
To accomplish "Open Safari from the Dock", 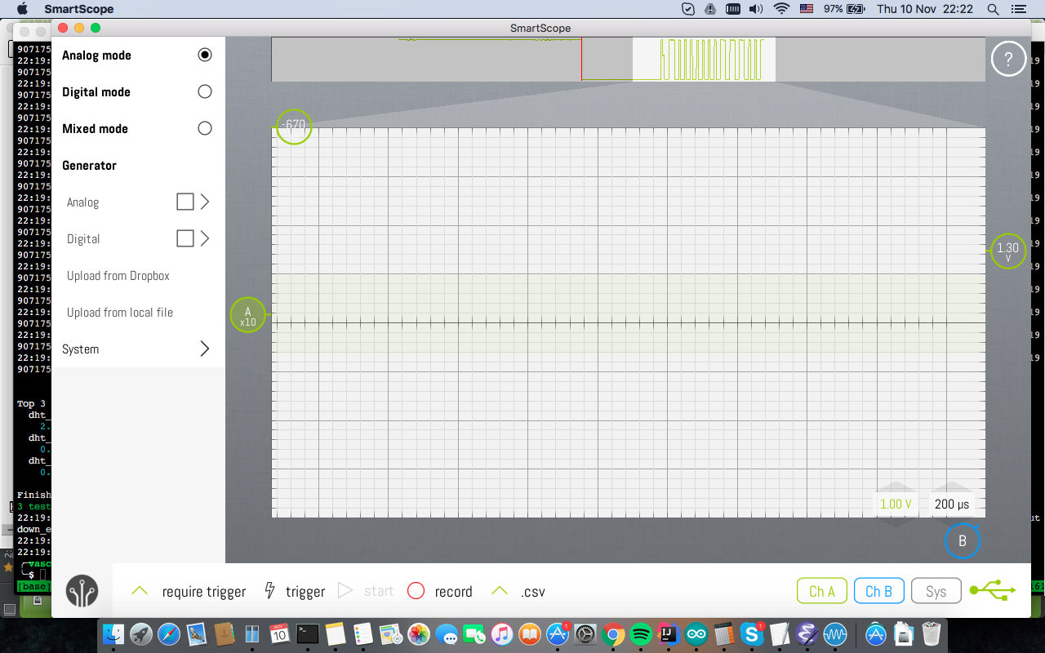I will click(x=169, y=633).
